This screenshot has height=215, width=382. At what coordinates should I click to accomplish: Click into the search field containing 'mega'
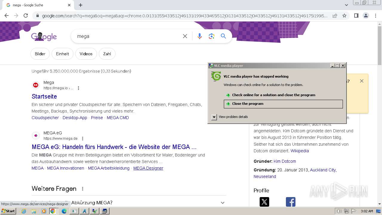pos(127,36)
